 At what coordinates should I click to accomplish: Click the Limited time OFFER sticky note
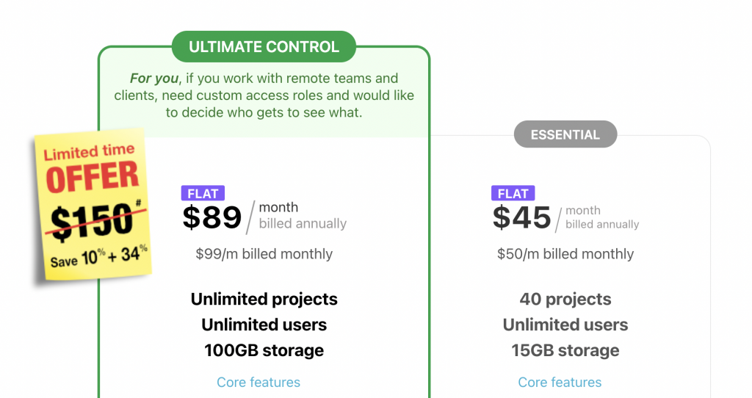coord(93,206)
